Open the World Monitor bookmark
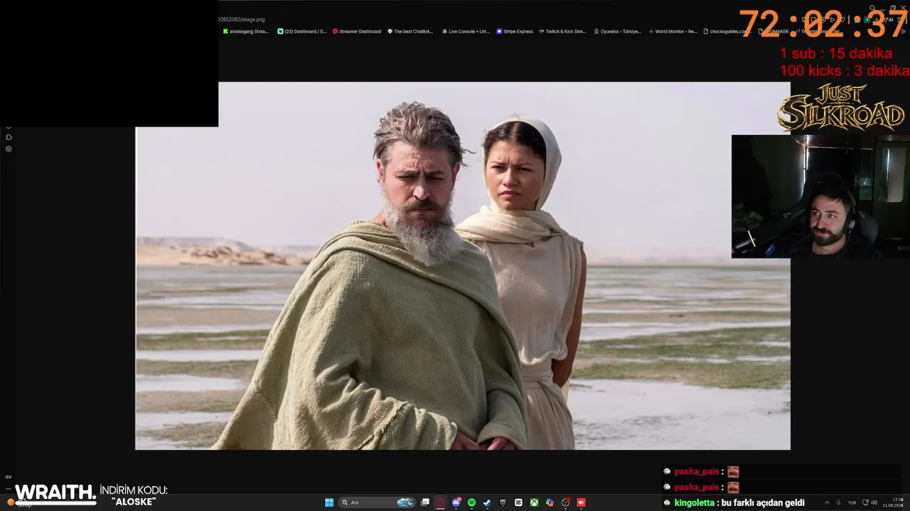This screenshot has width=910, height=511. [x=673, y=31]
